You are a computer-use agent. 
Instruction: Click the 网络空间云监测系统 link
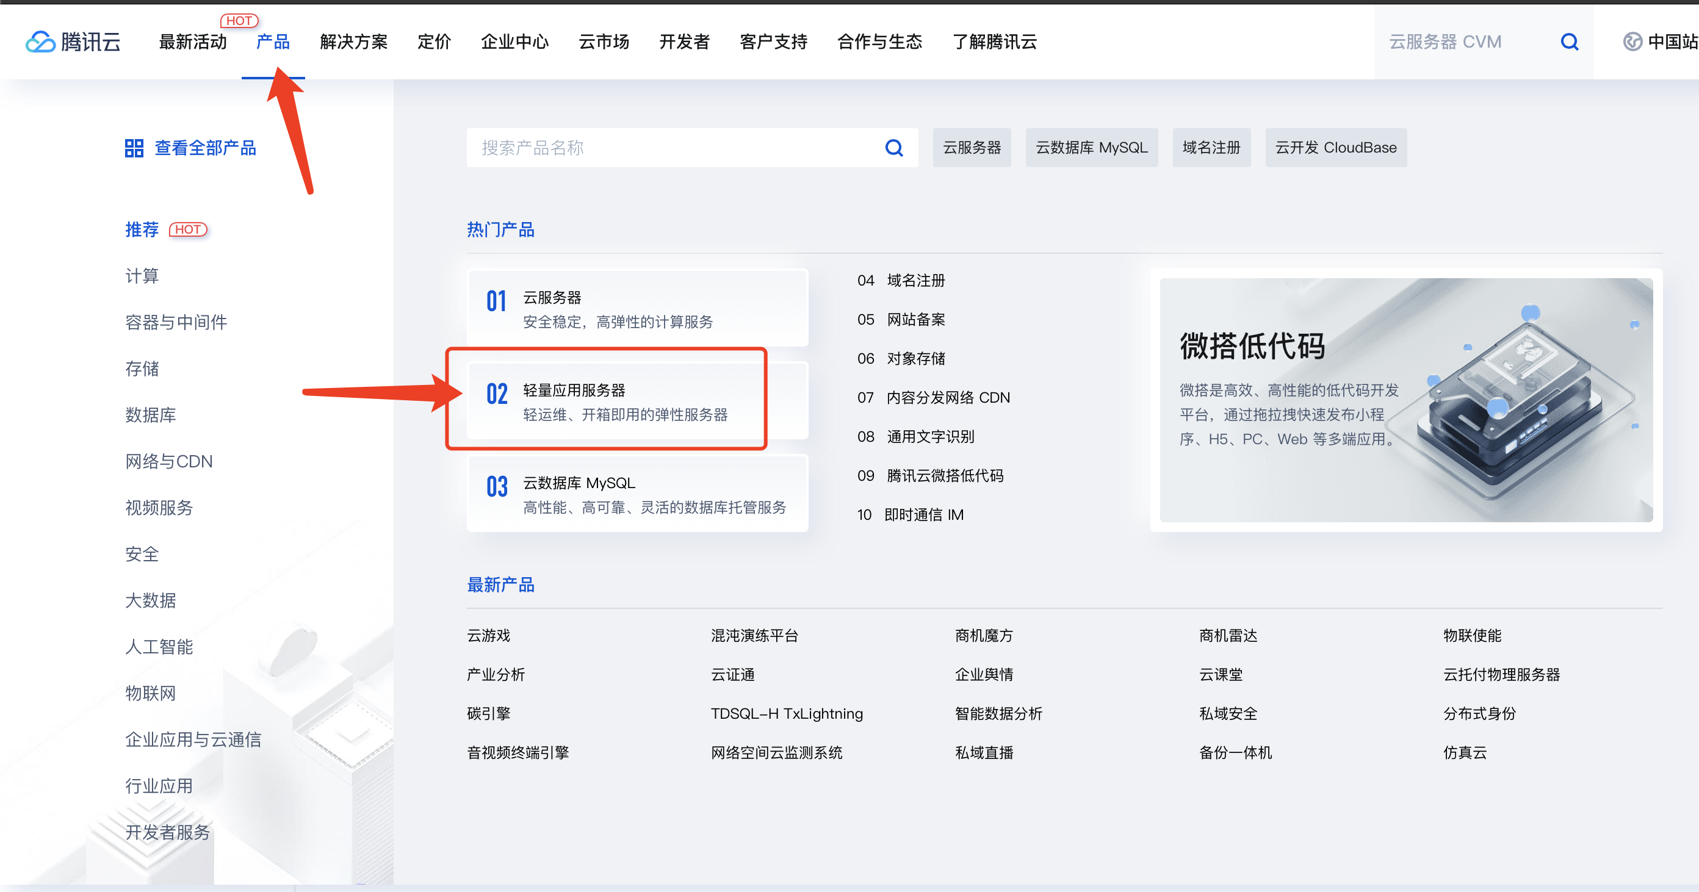tap(777, 752)
